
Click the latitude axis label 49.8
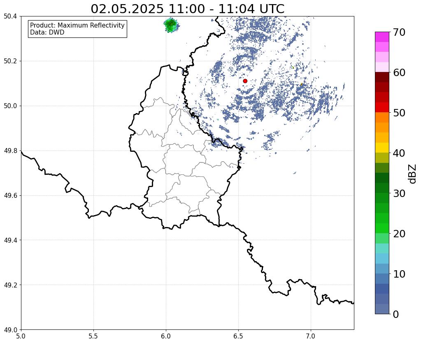click(x=10, y=151)
